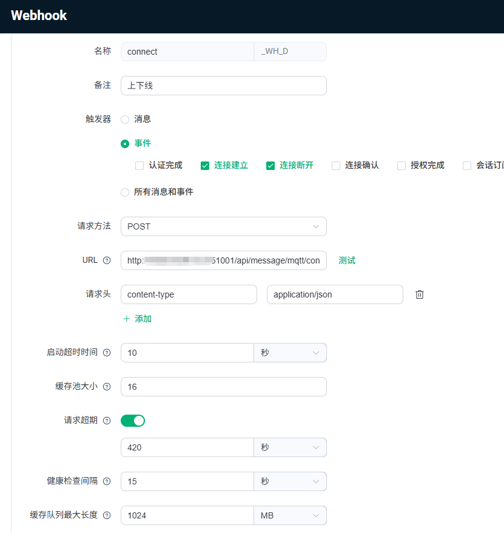This screenshot has height=533, width=504.
Task: Click help icon beside 缓存队列最大长度
Action: 107,515
